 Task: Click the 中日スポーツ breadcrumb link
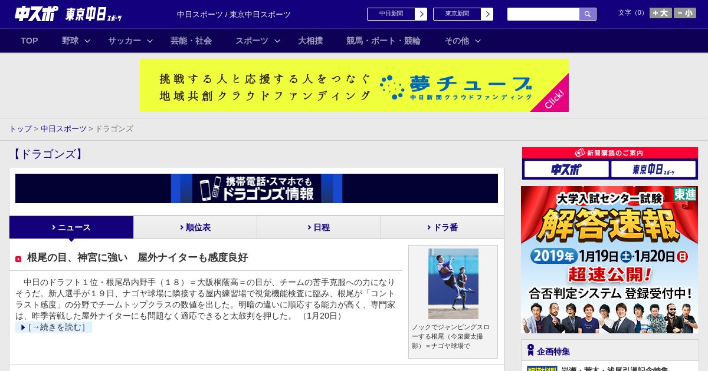pyautogui.click(x=63, y=128)
